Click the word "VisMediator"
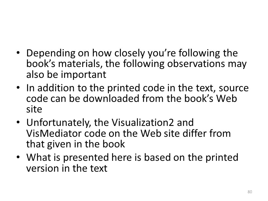This screenshot has height=201, width=268. pyautogui.click(x=54, y=133)
